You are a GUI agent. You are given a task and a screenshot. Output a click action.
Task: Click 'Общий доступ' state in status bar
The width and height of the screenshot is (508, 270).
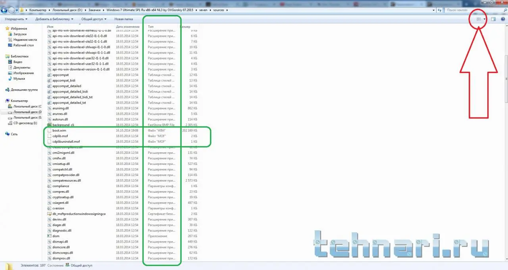point(81,266)
